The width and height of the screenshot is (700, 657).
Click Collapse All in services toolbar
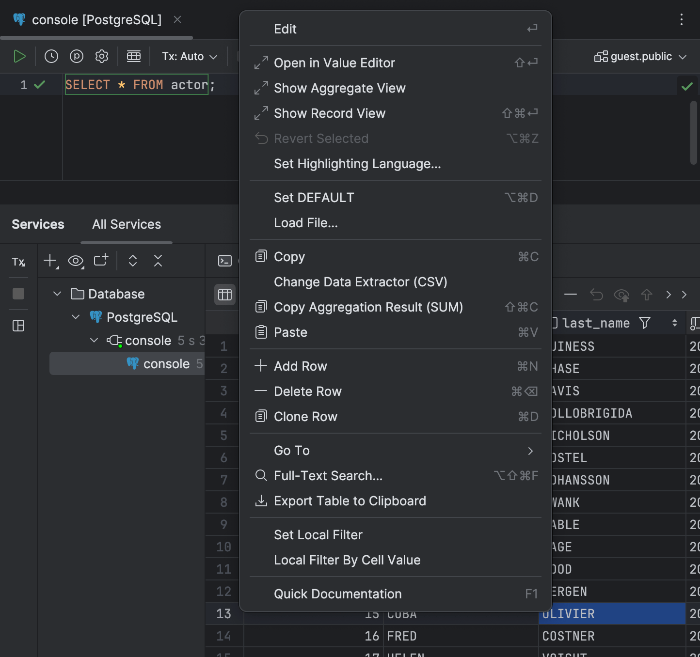(x=158, y=261)
